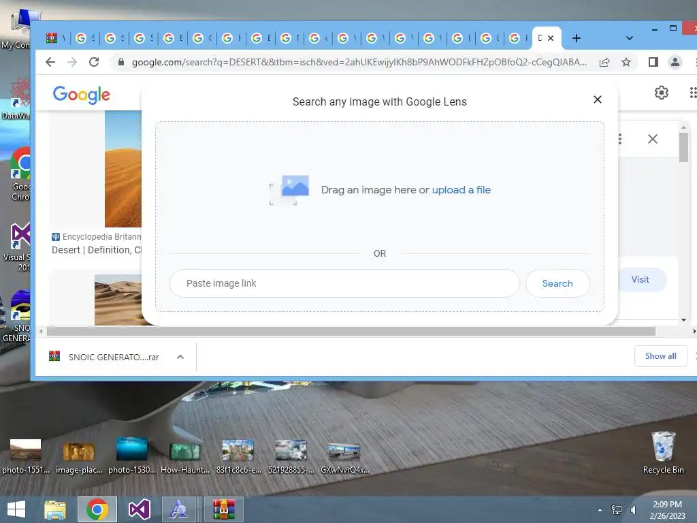Image resolution: width=697 pixels, height=523 pixels.
Task: Click Show all downloads
Action: (x=660, y=355)
